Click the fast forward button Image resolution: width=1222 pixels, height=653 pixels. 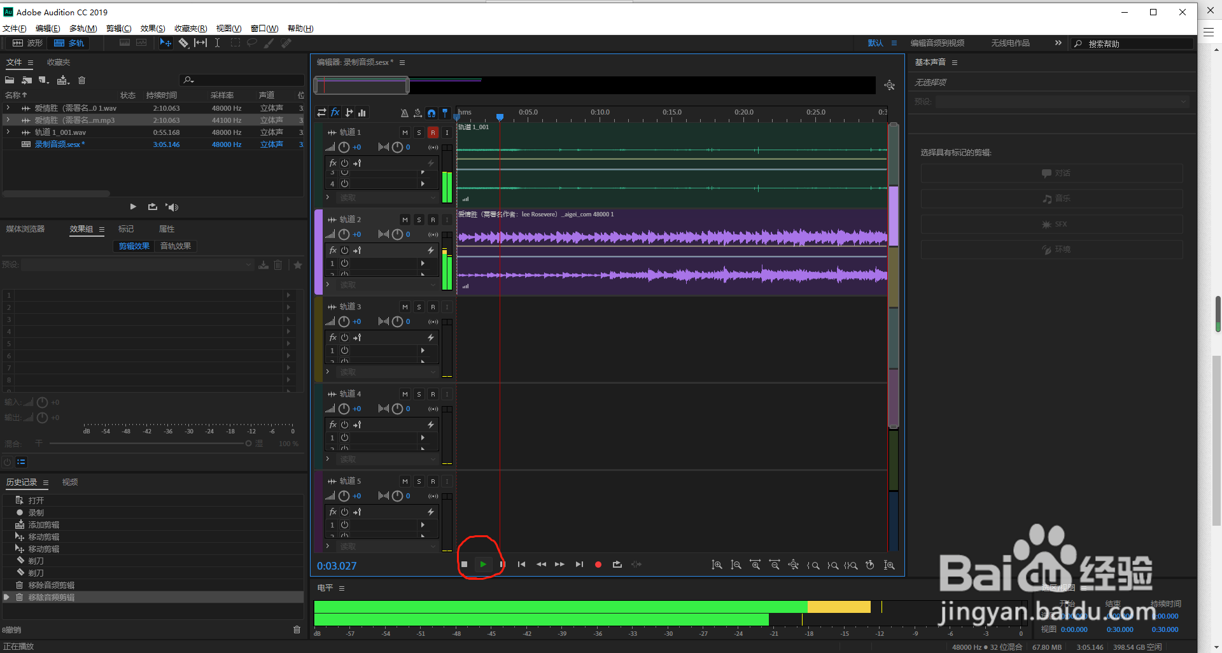[x=559, y=565]
